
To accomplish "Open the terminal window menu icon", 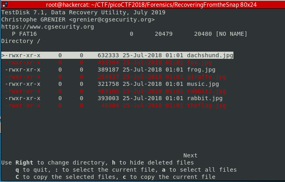I will pyautogui.click(x=5, y=4).
